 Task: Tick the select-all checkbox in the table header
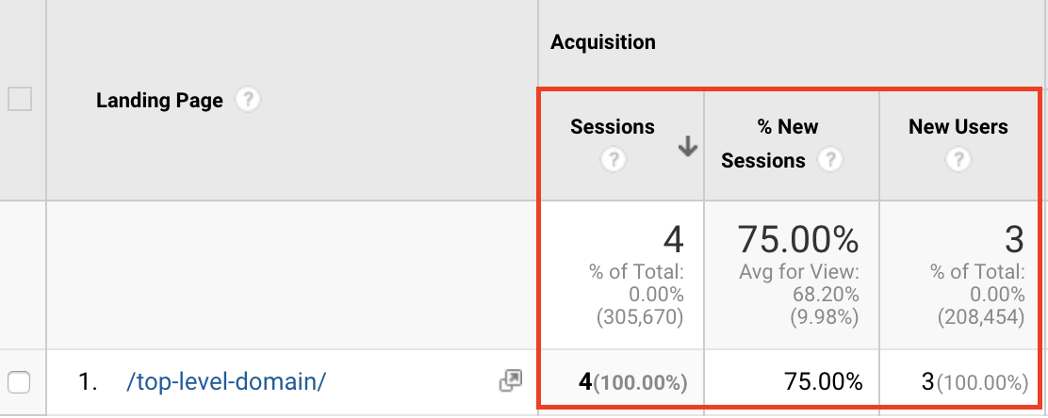pos(20,100)
